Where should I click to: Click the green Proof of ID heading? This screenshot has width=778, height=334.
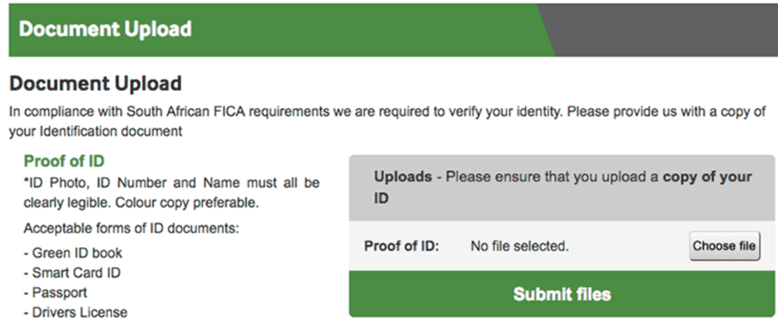[x=65, y=161]
